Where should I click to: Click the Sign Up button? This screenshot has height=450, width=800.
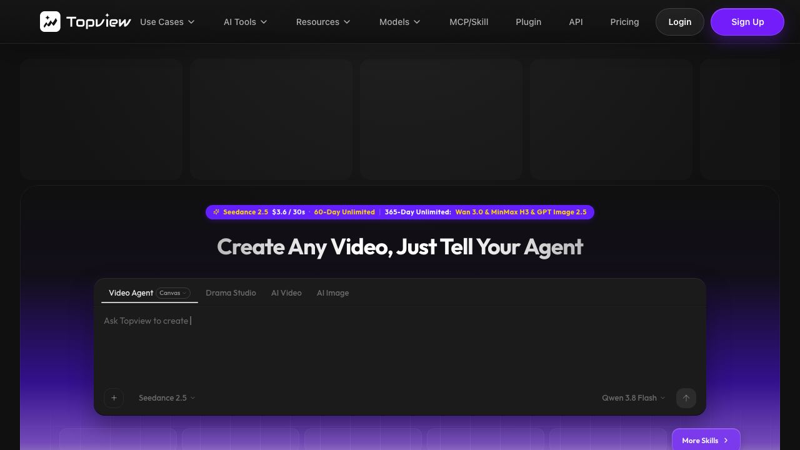coord(747,22)
